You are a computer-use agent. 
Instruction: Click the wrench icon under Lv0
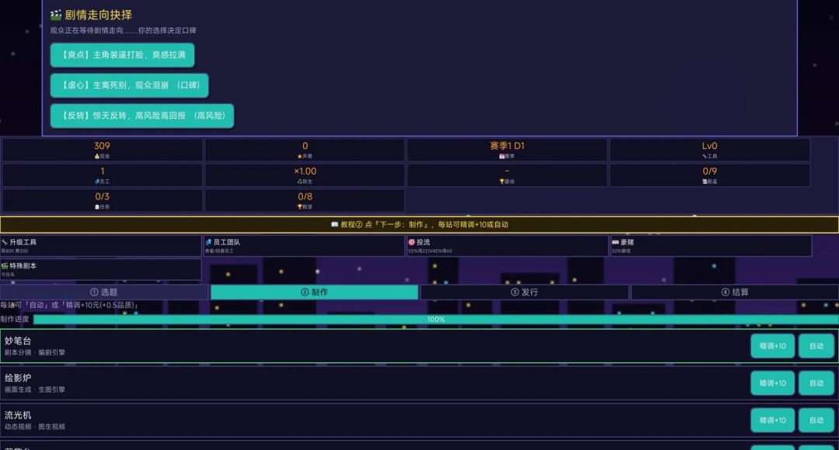[x=705, y=157]
